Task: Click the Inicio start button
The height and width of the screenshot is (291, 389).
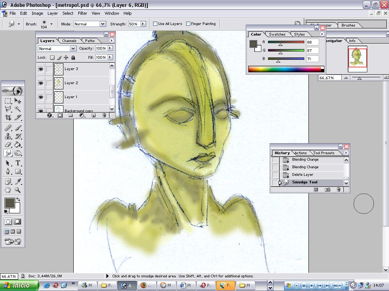Action: (19, 285)
